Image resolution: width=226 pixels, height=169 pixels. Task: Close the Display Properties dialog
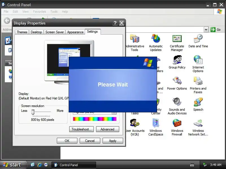(x=121, y=23)
